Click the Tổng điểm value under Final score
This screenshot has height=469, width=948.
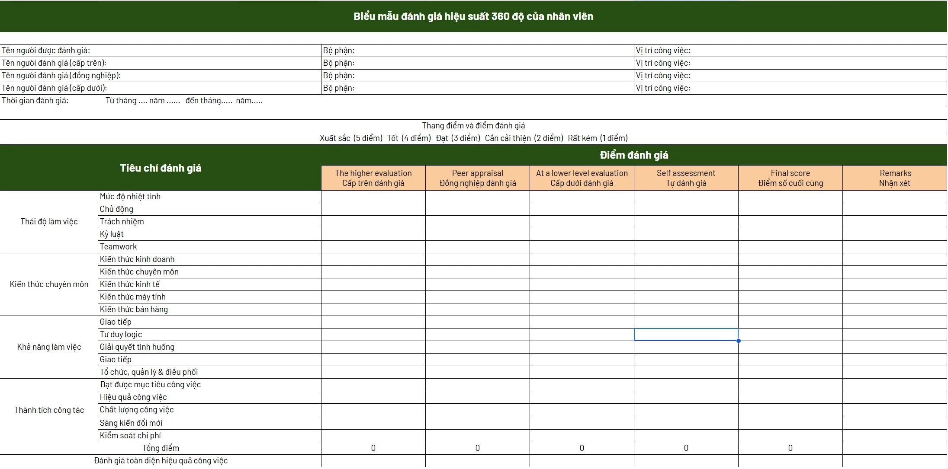(791, 448)
